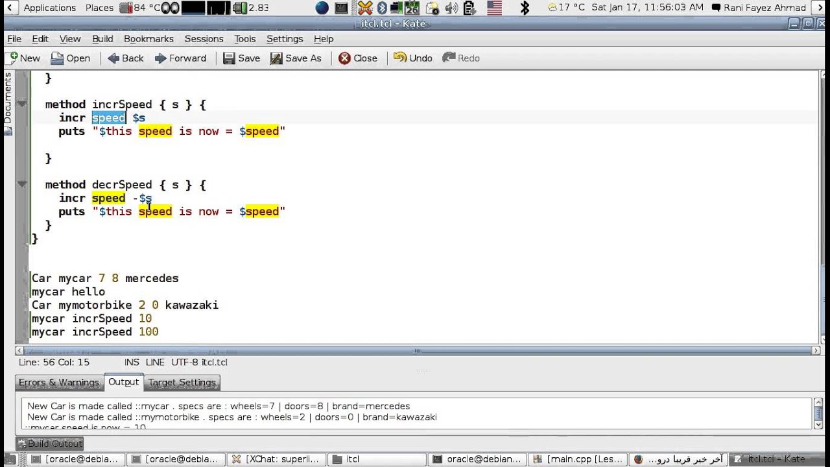
Task: Click the line 'mycar incrSpeed 100'
Action: pos(95,332)
